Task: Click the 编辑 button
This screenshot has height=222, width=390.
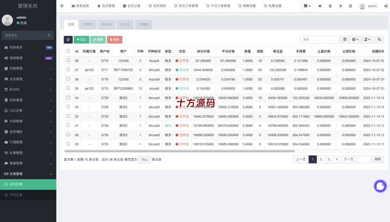Action: tap(98, 40)
